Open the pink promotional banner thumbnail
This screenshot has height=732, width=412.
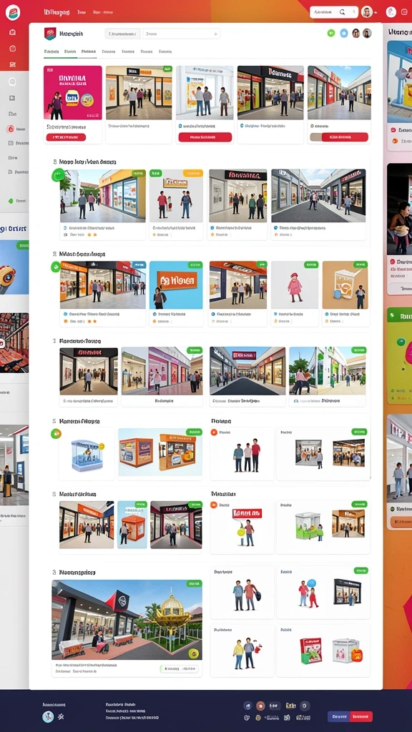73,92
